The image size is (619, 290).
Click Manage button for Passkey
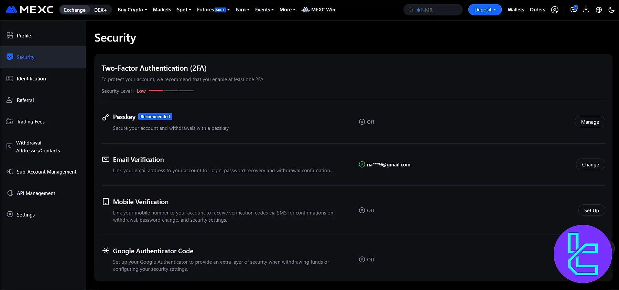pos(590,122)
